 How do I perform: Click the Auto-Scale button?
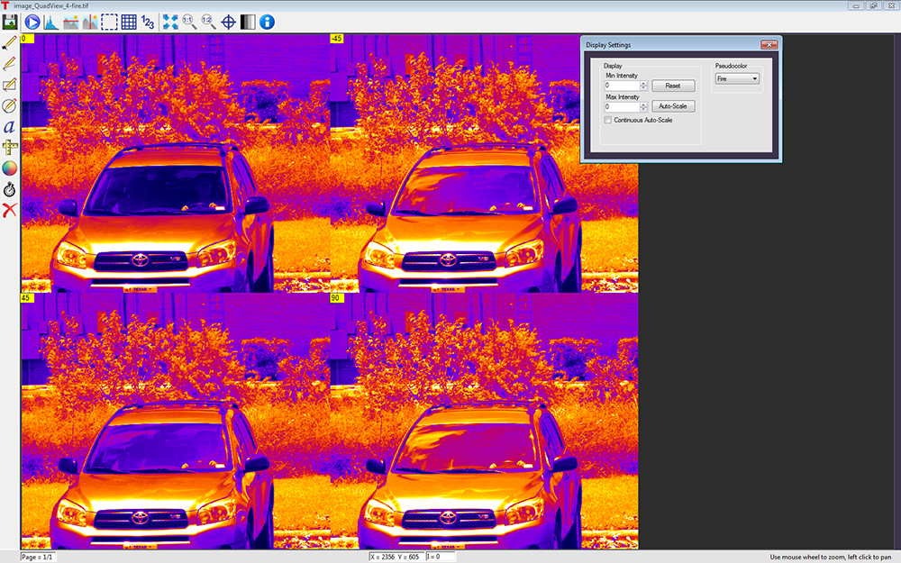(x=673, y=106)
